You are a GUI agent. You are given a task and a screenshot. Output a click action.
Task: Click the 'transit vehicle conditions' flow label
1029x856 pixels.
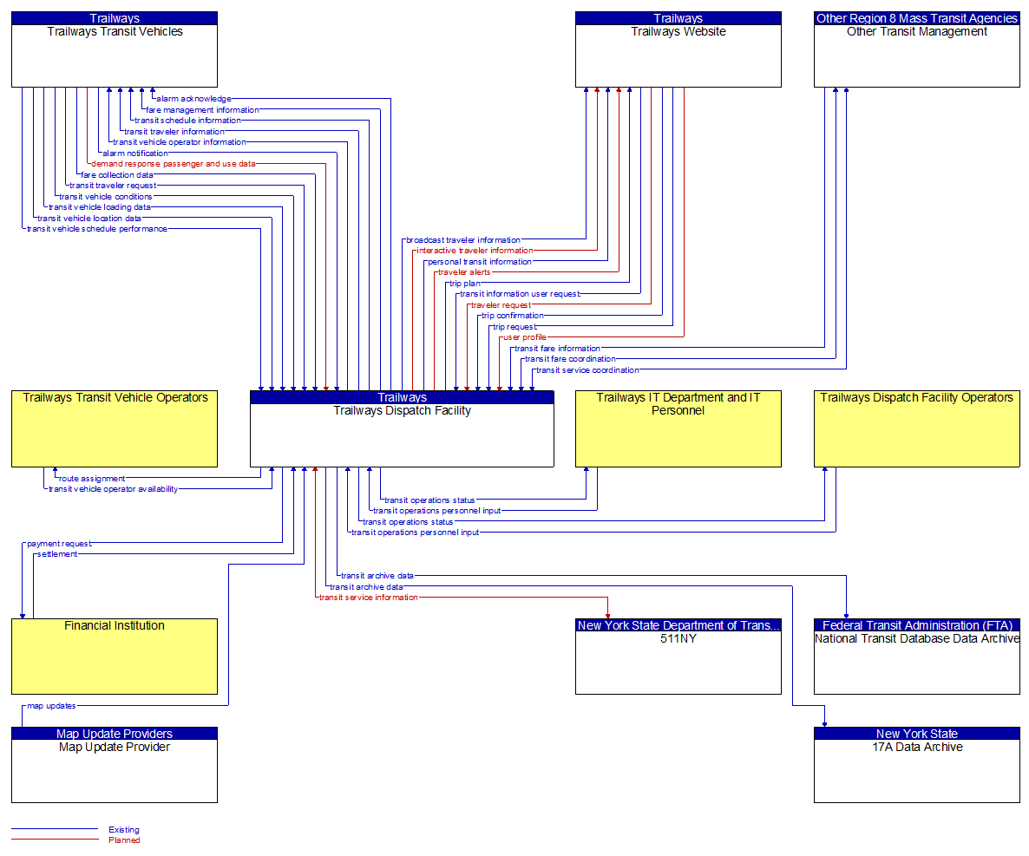point(106,197)
